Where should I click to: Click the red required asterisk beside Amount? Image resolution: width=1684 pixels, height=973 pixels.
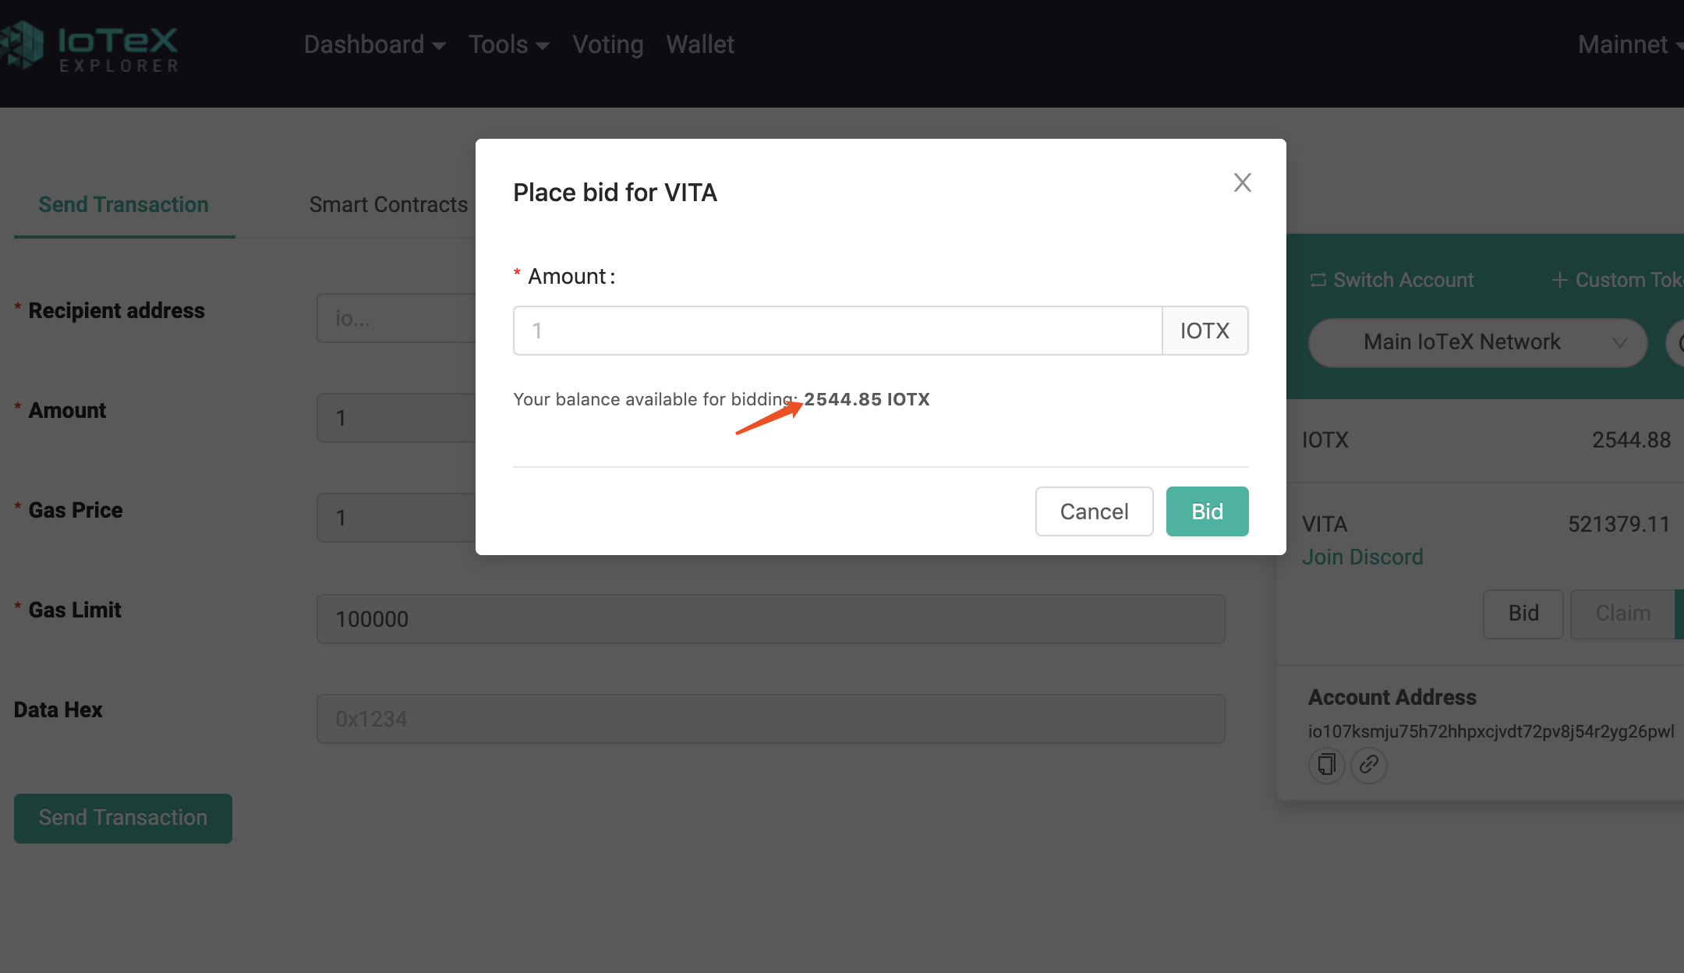(518, 274)
